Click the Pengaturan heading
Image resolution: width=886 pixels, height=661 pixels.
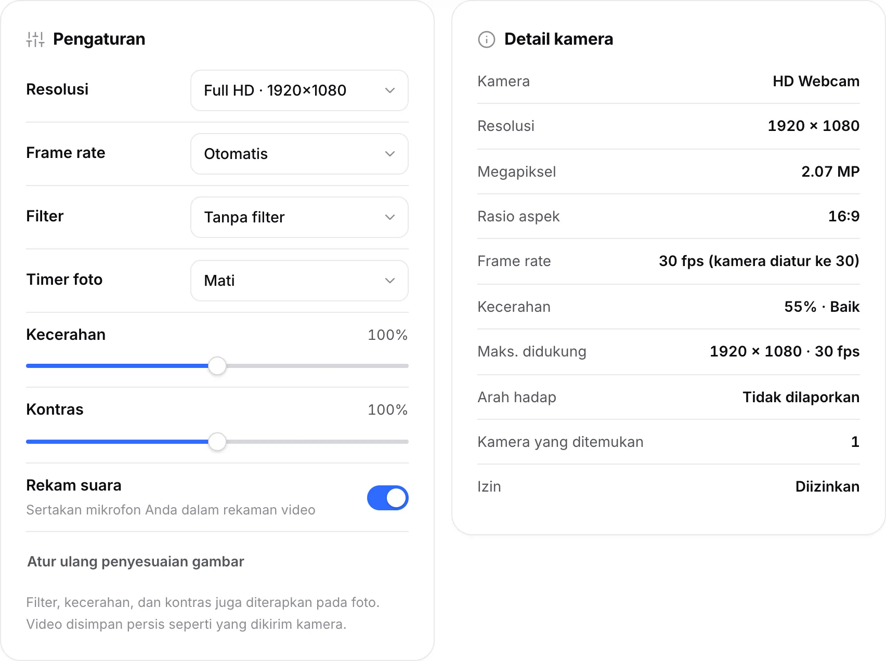[99, 39]
